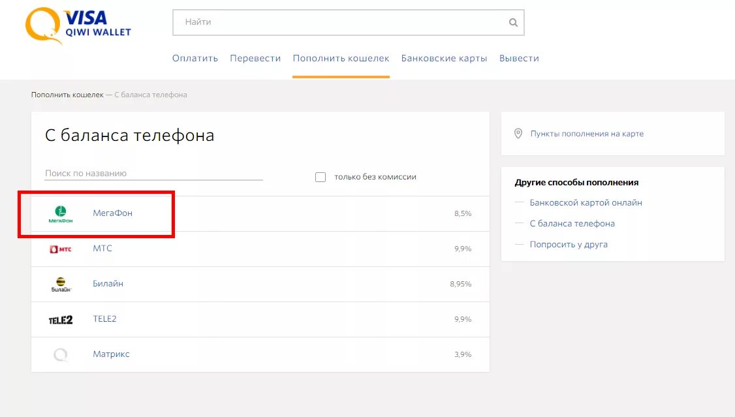Screen dimensions: 735x417
Task: Focus the 'Поиск по названию' filter field
Action: (x=154, y=174)
